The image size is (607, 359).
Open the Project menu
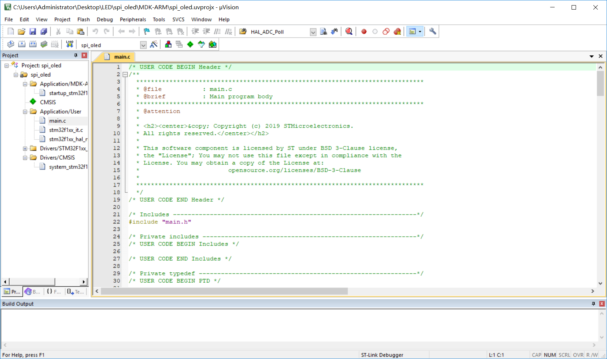pyautogui.click(x=62, y=20)
